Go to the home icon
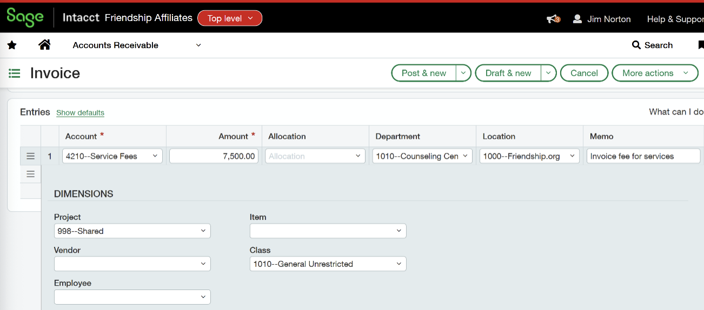This screenshot has height=310, width=704. pyautogui.click(x=44, y=45)
